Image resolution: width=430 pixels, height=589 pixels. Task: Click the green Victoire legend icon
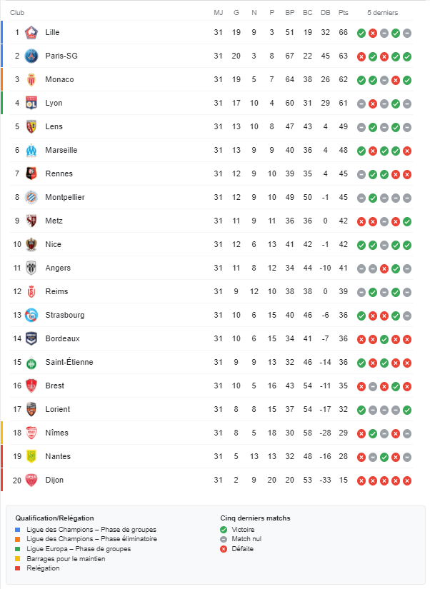pyautogui.click(x=224, y=529)
